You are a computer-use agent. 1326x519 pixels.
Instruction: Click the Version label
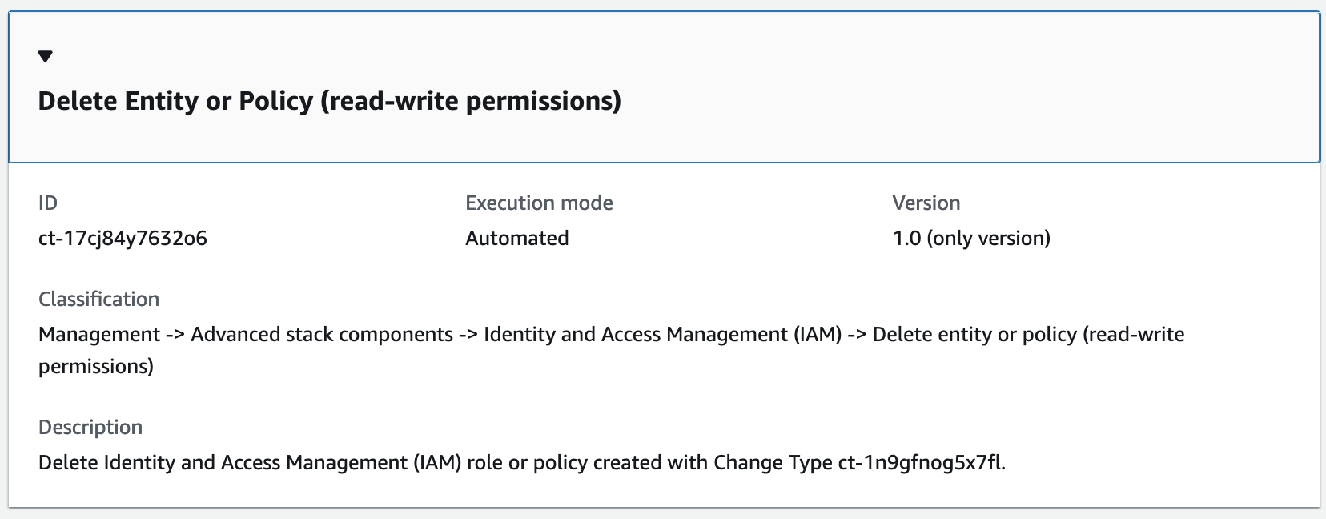(926, 203)
